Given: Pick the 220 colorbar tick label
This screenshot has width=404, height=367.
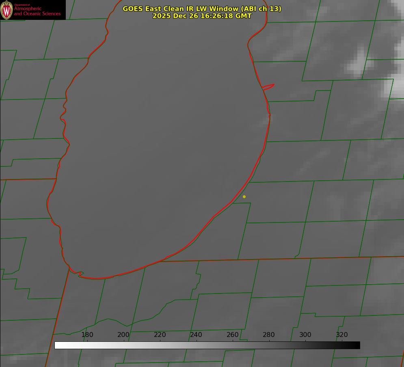Looking at the screenshot, I should pos(160,335).
